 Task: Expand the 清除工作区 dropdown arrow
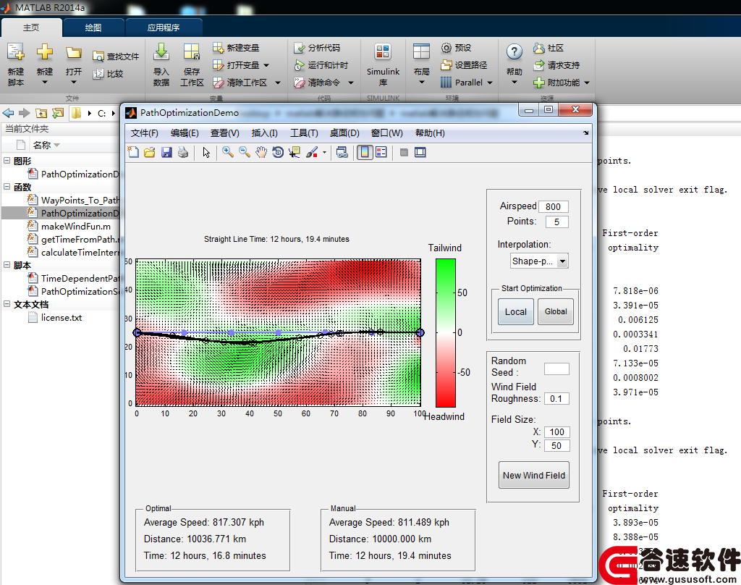(x=278, y=83)
